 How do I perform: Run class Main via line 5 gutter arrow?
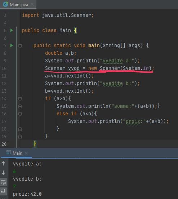point(12,30)
